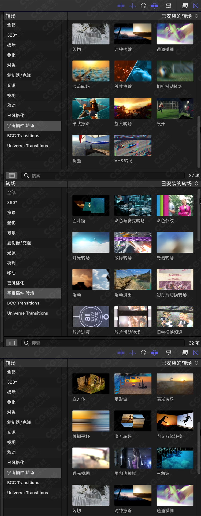
Task: Select the 曝光模糊 transition thumbnail
Action: (x=91, y=458)
